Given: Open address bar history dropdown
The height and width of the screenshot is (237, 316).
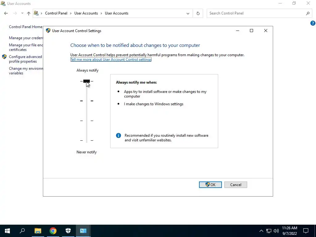Looking at the screenshot, I should [188, 14].
